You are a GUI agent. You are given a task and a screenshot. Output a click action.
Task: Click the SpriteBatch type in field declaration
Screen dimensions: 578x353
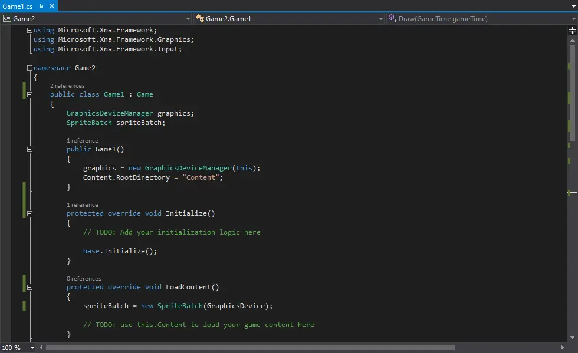89,123
